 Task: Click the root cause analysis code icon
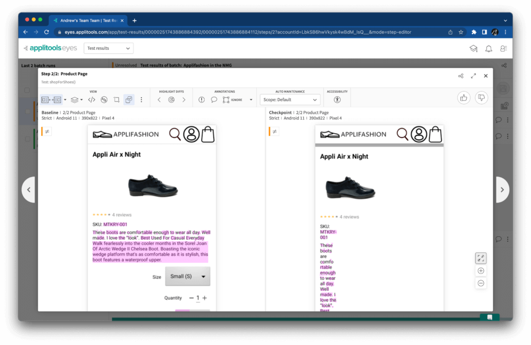[91, 99]
